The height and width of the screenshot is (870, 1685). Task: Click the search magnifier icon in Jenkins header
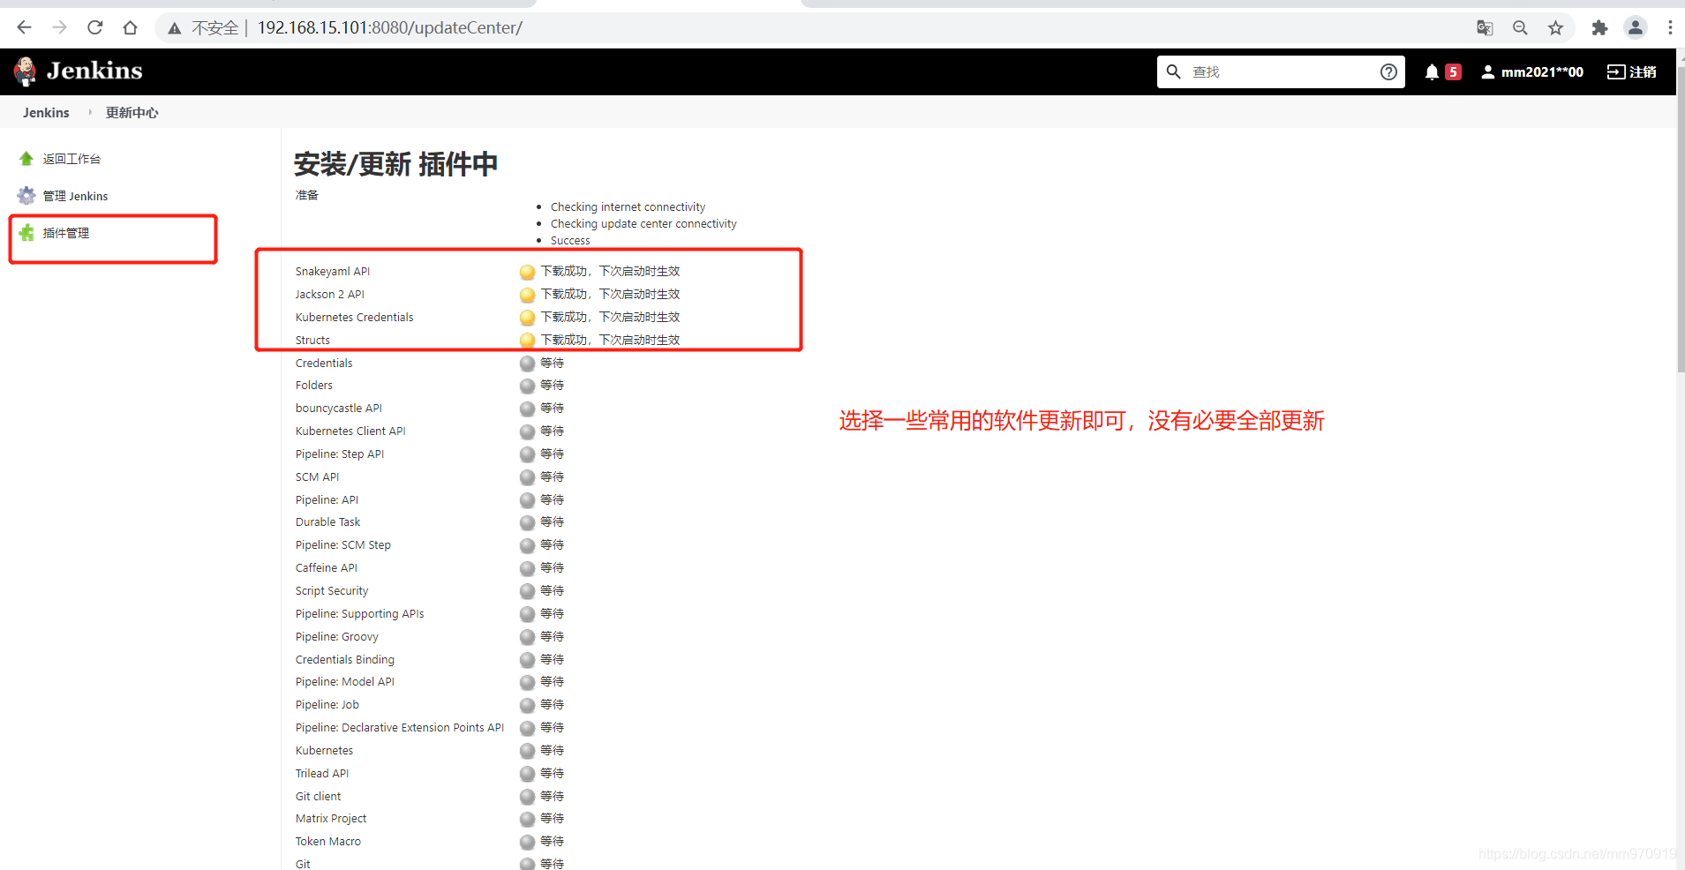click(1173, 71)
